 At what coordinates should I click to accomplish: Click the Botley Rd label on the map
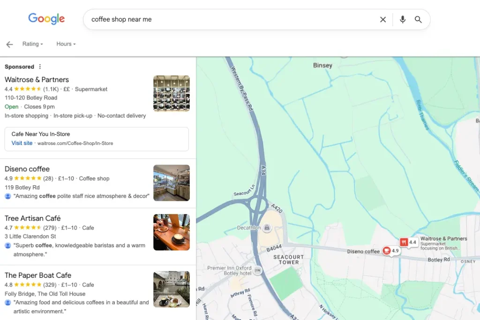tap(439, 259)
